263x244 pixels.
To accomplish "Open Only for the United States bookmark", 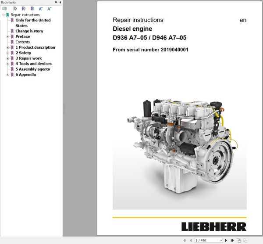I will point(33,23).
